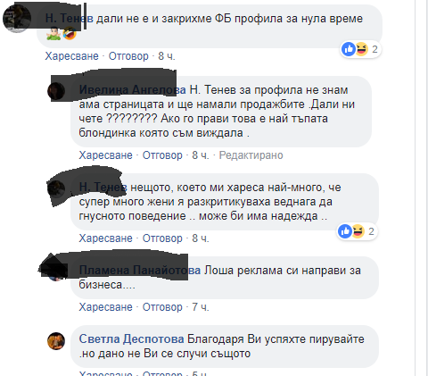Click Отговор under the 'може би има надежда' comment
The width and height of the screenshot is (428, 376).
(x=162, y=238)
